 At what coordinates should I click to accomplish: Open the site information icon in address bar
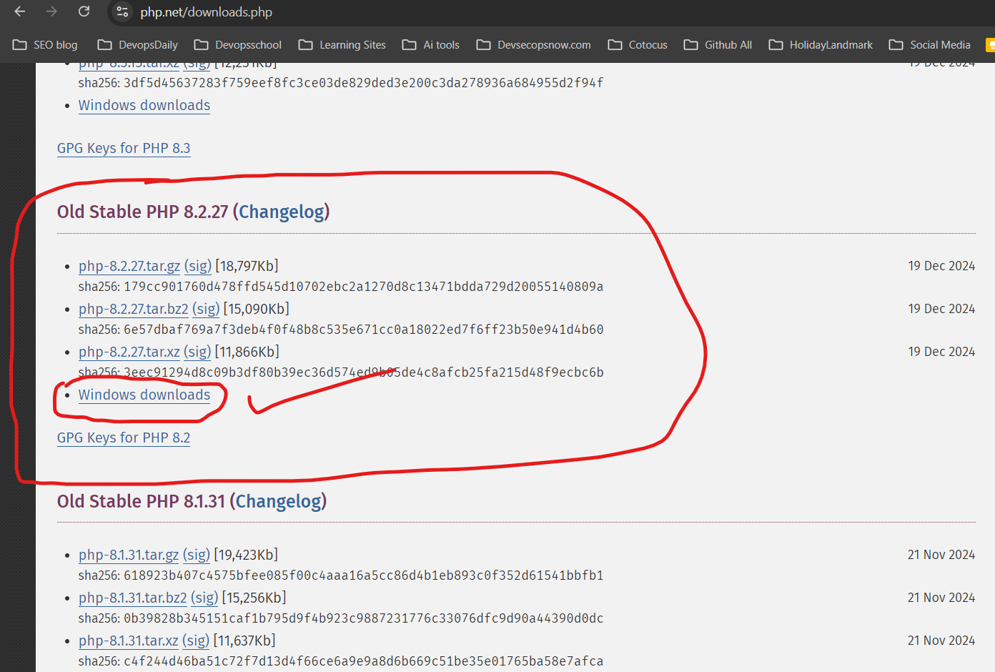121,11
